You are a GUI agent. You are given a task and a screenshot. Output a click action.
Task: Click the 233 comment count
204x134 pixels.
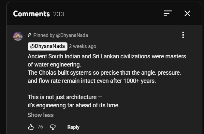click(x=59, y=14)
